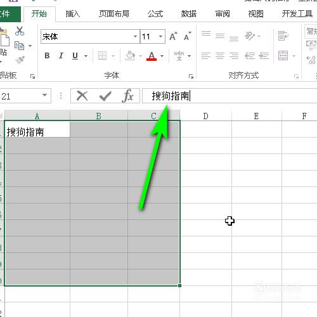Click Center alignment icon
The height and width of the screenshot is (317, 317).
tap(220, 56)
